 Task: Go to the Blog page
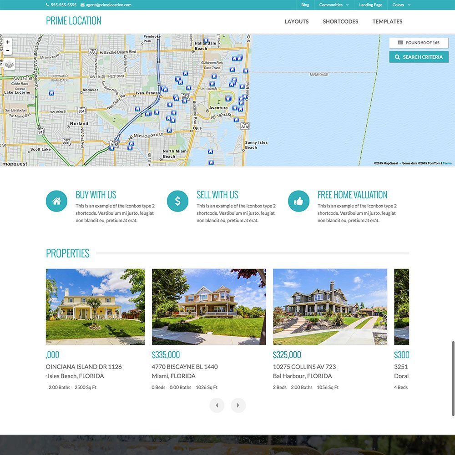(x=304, y=5)
